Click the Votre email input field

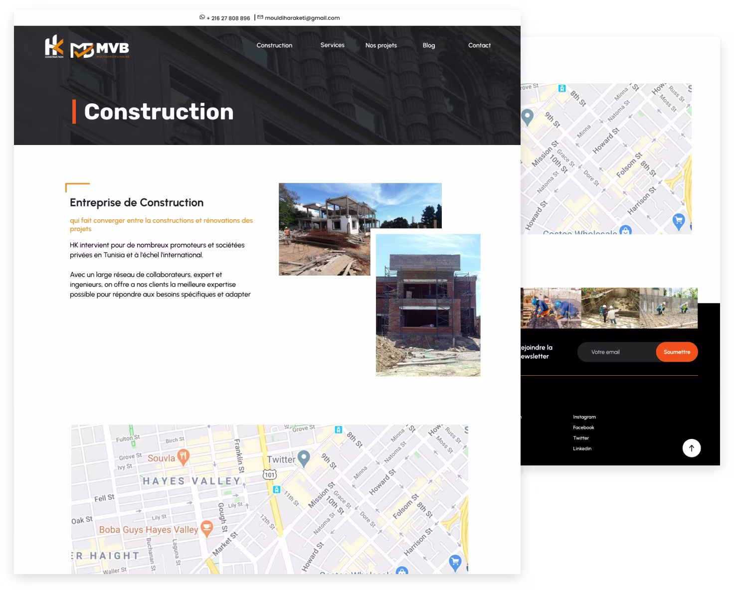click(x=617, y=352)
